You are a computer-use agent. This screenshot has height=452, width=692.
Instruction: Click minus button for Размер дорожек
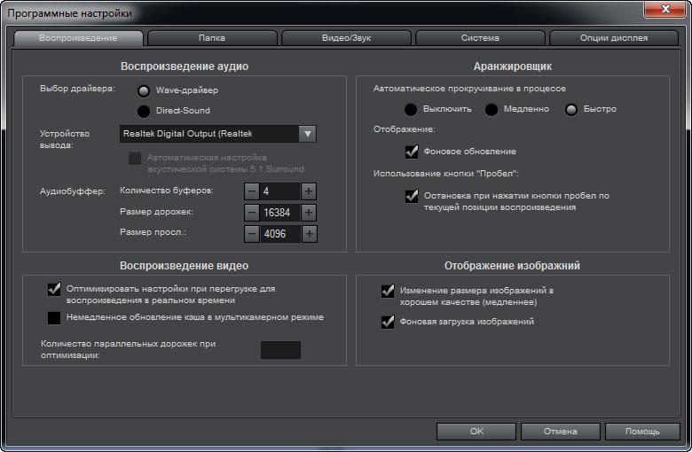(252, 213)
